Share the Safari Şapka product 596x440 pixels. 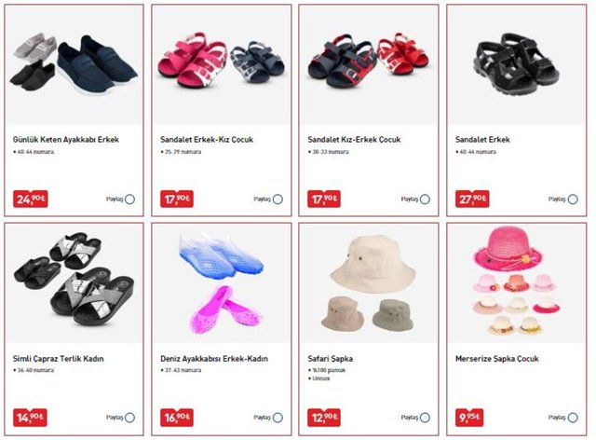[x=425, y=418]
